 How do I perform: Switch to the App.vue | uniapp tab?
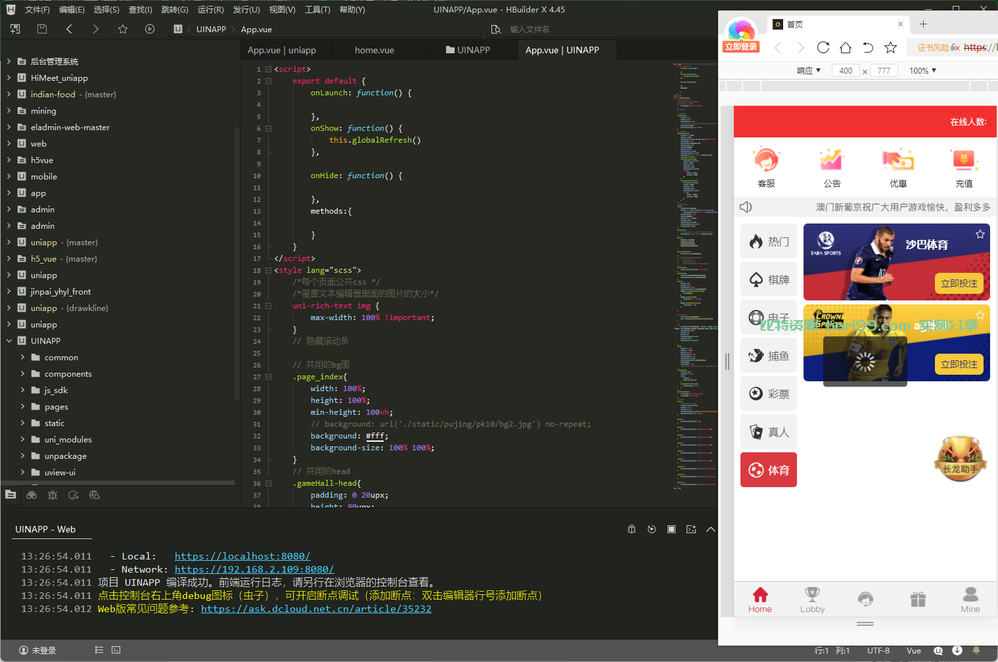[x=282, y=50]
